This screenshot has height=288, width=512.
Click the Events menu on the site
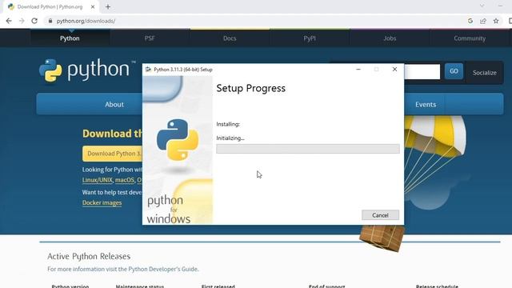[426, 105]
